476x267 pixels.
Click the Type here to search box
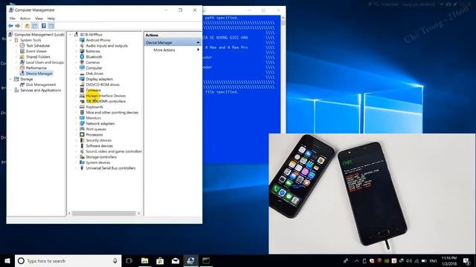click(x=68, y=260)
